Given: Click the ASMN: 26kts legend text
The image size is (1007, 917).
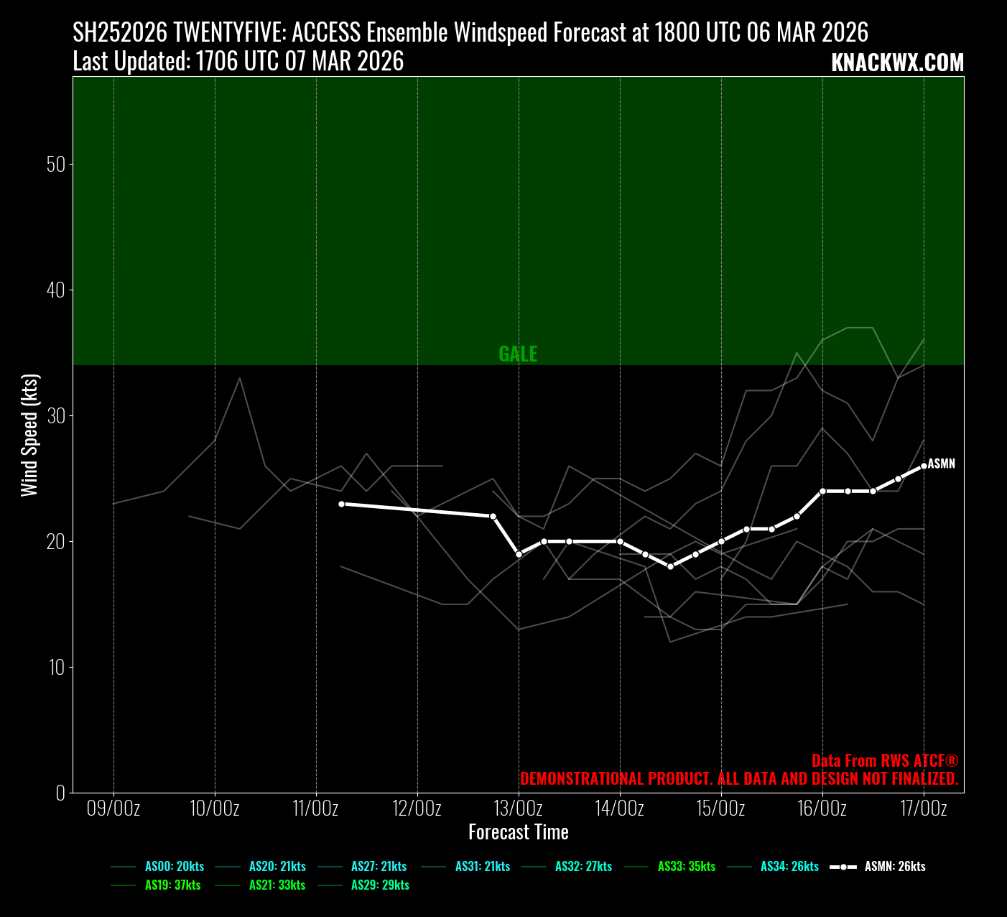Looking at the screenshot, I should pos(894,867).
